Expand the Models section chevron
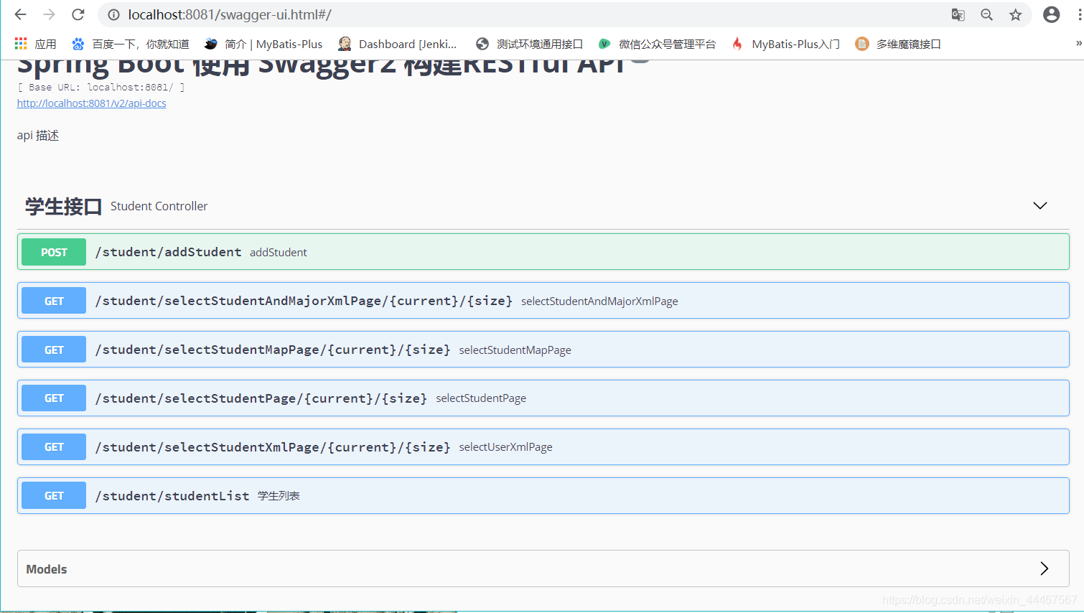1084x613 pixels. point(1044,568)
